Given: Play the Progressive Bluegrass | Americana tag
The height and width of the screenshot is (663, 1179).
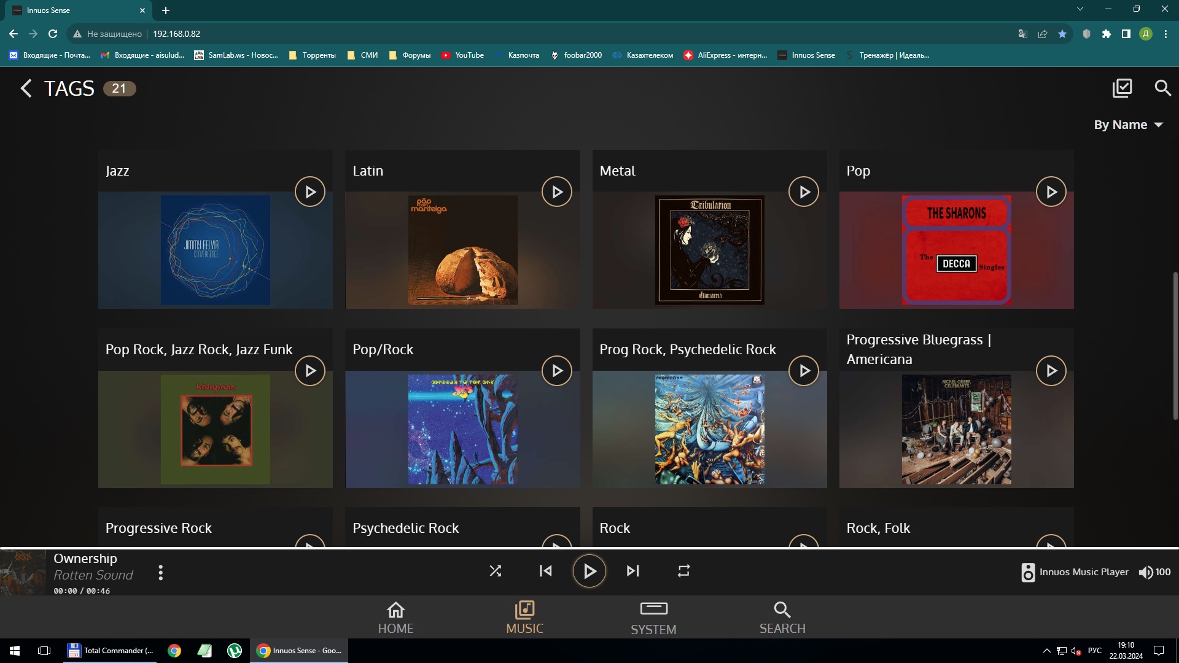Looking at the screenshot, I should [1051, 371].
